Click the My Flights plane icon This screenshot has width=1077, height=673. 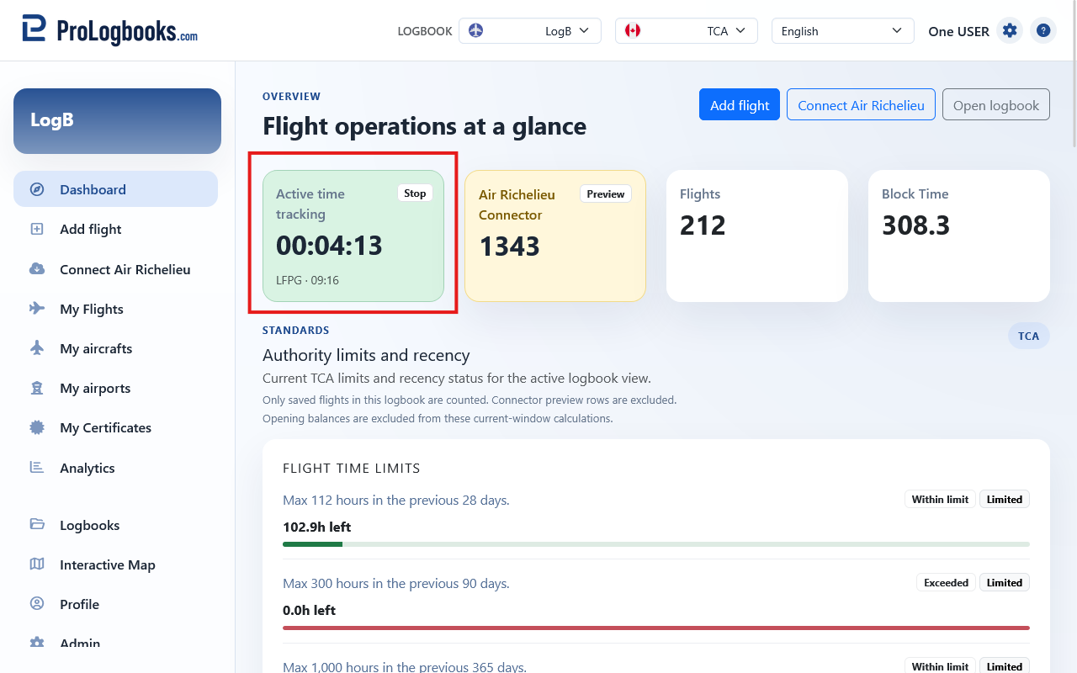37,309
